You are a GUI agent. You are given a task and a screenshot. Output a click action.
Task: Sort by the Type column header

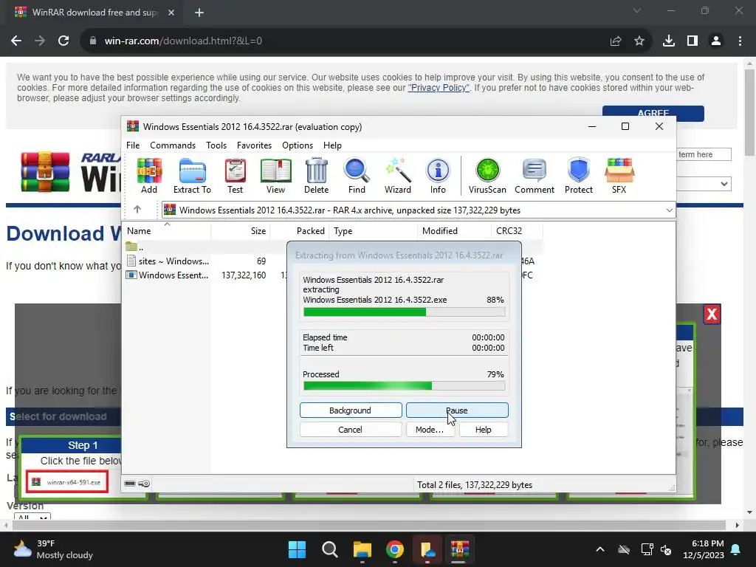[x=373, y=231]
